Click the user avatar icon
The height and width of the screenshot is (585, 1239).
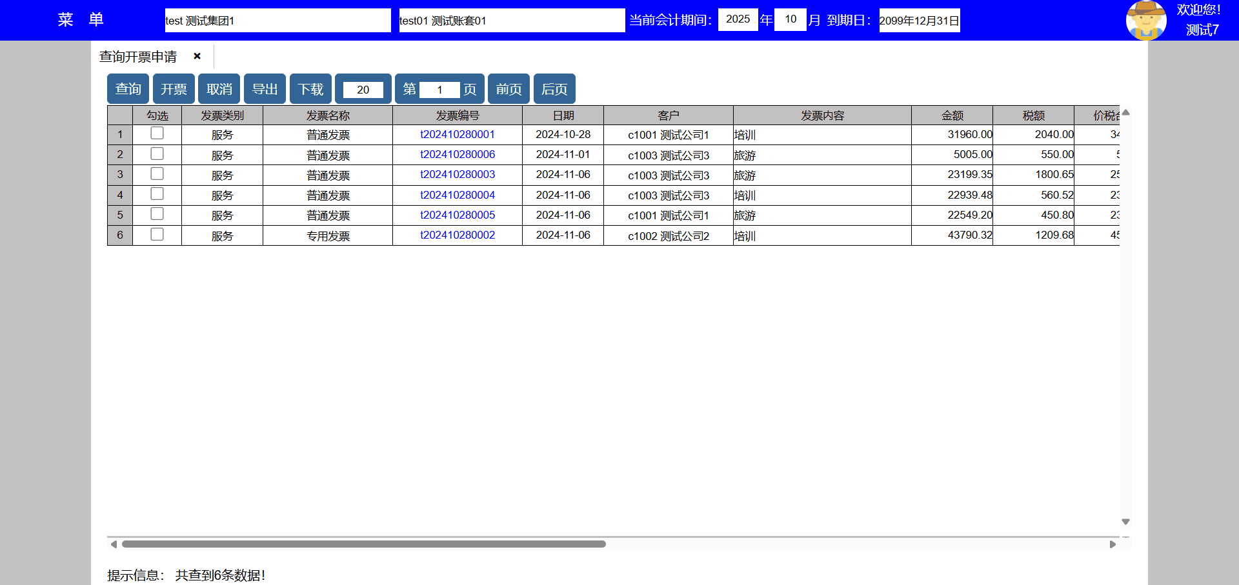tap(1145, 20)
